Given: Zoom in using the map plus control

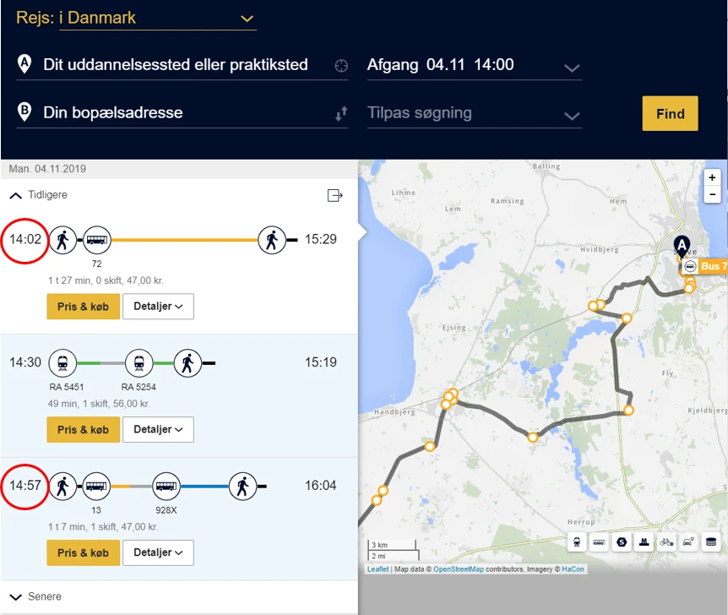Looking at the screenshot, I should pyautogui.click(x=712, y=177).
